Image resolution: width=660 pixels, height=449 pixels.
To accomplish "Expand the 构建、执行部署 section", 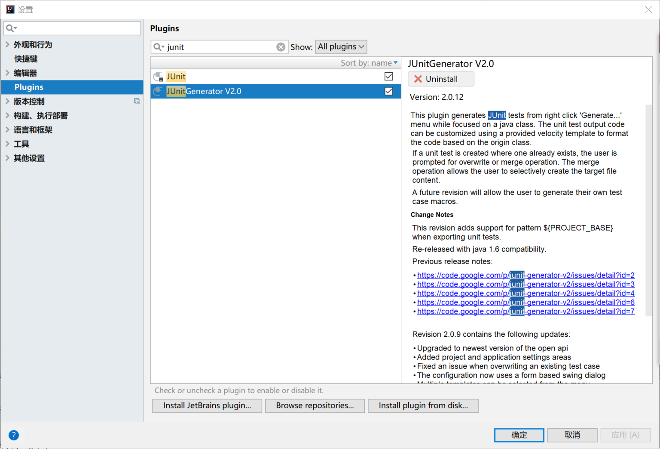I will click(7, 115).
